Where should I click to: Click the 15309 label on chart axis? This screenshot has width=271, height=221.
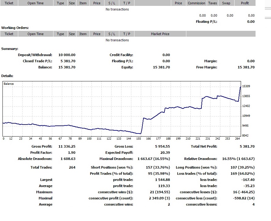tap(246, 86)
